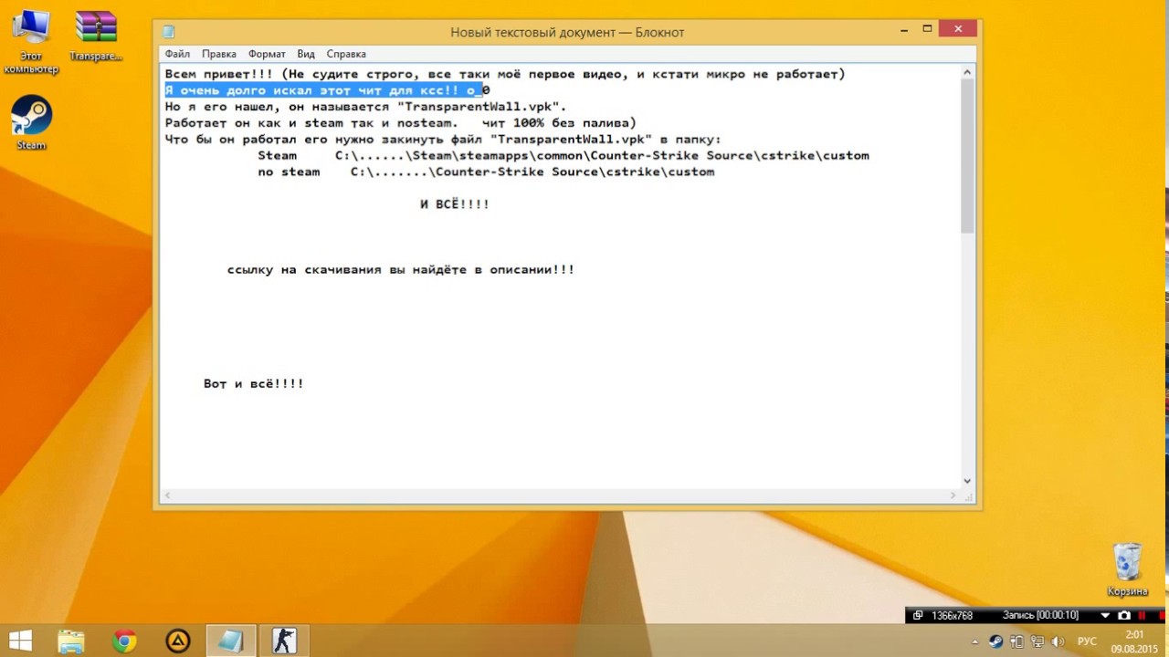This screenshot has width=1169, height=657.
Task: Click the network tray icon
Action: (1037, 641)
